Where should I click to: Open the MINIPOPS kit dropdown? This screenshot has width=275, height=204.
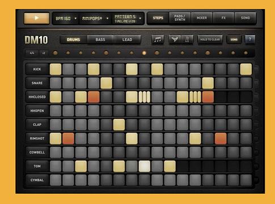pos(95,18)
